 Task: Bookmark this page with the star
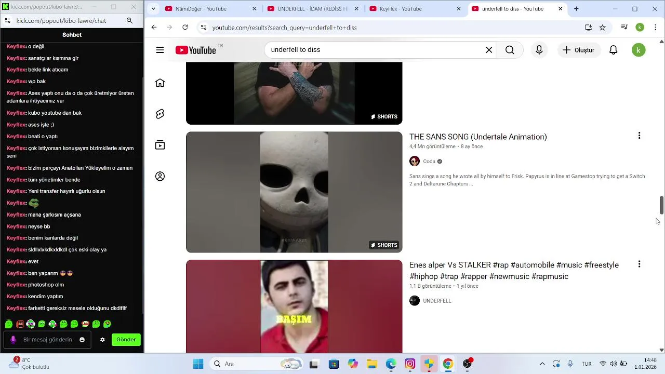tap(603, 28)
